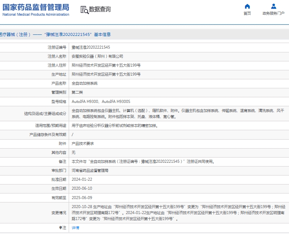
Task: Click expiry date 2025-06-09
Action: point(82,198)
